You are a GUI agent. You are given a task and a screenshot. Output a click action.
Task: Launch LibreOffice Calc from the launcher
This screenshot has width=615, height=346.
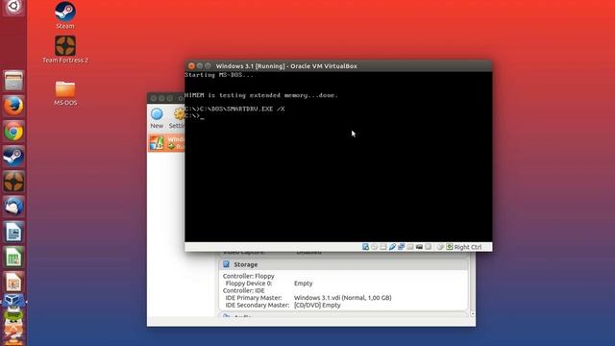tap(13, 258)
